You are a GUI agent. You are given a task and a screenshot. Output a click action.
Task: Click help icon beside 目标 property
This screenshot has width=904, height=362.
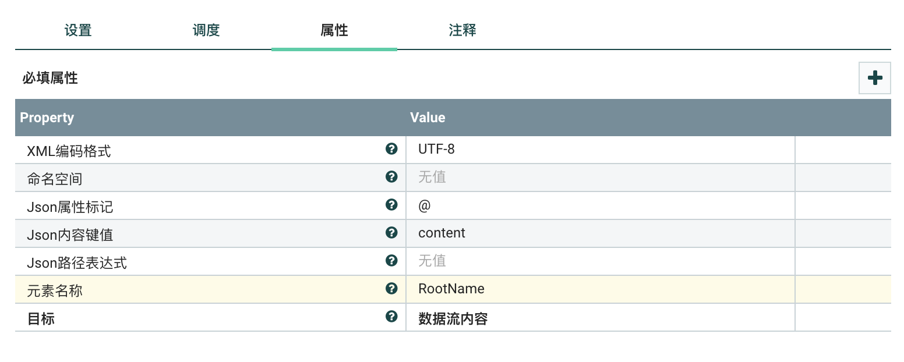click(x=391, y=317)
